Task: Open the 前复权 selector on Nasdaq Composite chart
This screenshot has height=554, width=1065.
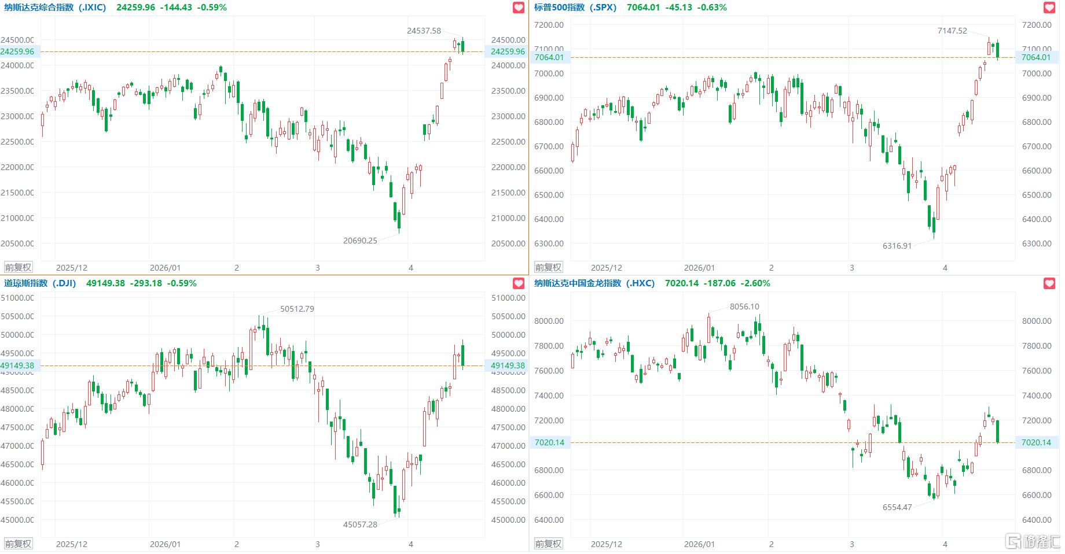Action: tap(19, 267)
